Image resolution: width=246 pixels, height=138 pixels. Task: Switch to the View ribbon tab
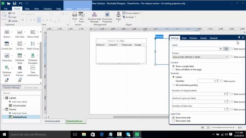click(37, 9)
